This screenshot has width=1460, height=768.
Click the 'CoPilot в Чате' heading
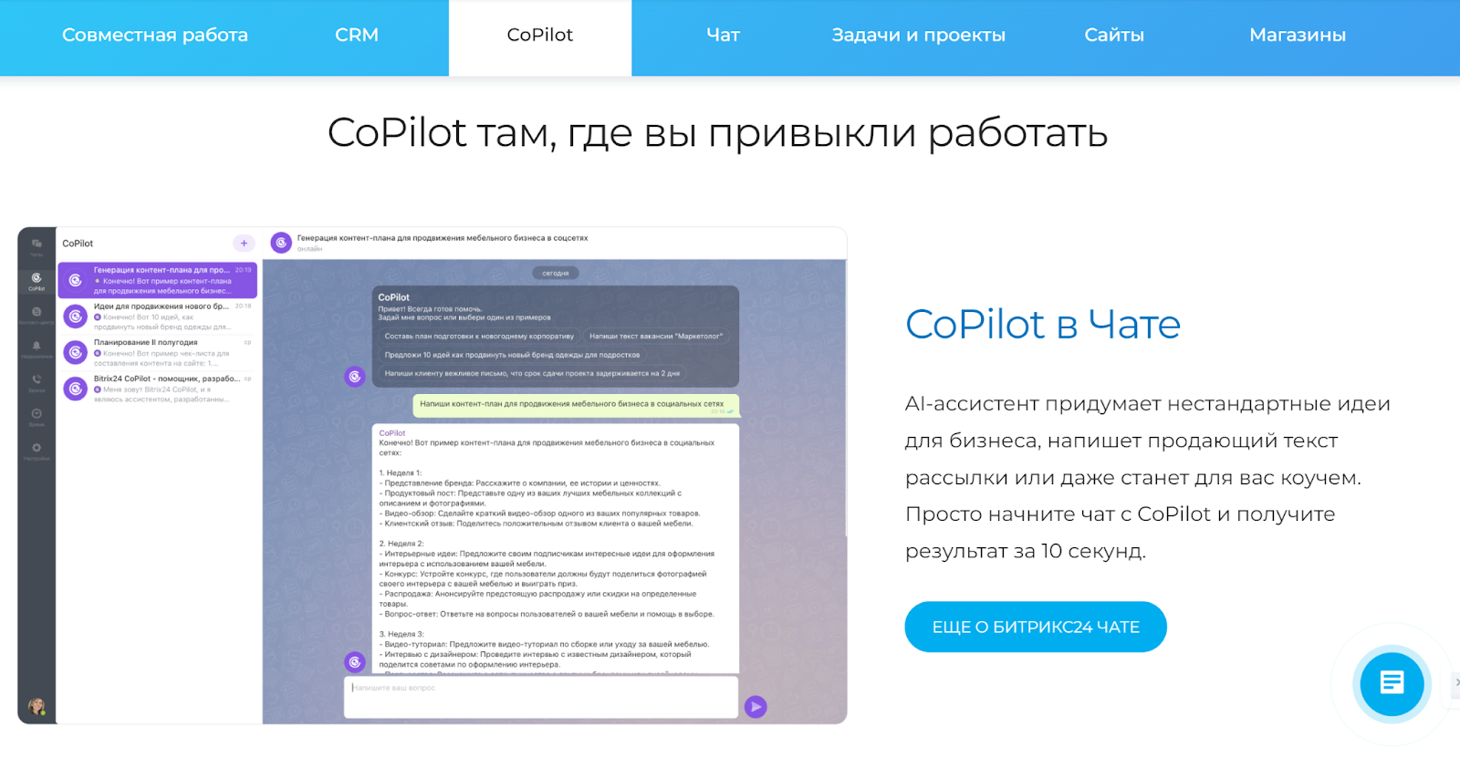click(x=1043, y=325)
